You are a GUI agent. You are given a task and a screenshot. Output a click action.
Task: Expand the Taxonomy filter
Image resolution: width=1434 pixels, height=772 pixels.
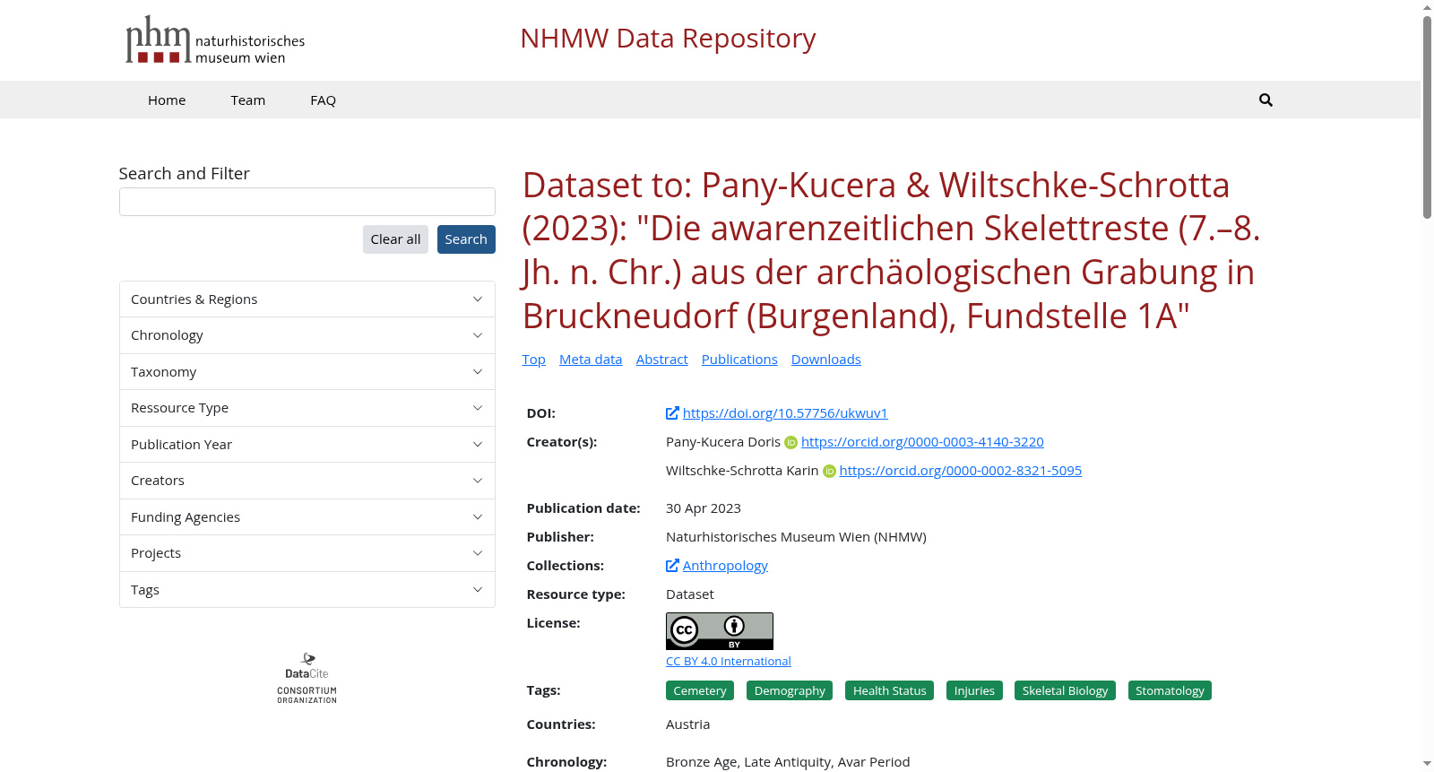(x=307, y=372)
